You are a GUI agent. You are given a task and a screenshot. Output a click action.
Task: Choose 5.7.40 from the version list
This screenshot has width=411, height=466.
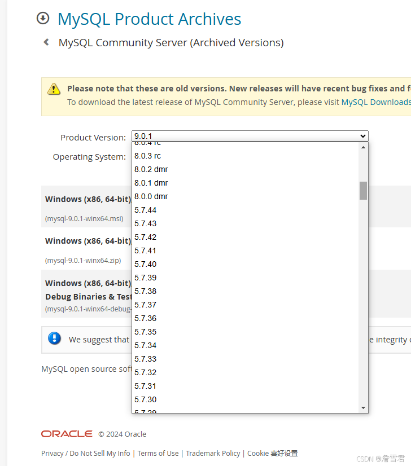[246, 264]
